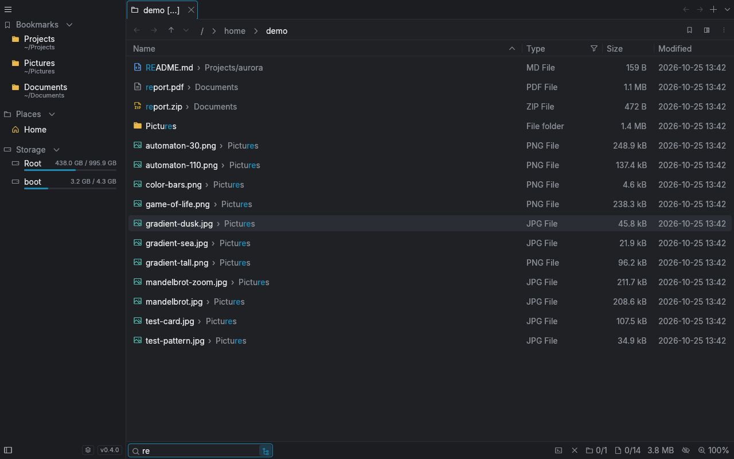The width and height of the screenshot is (734, 459).
Task: Open the terminal icon in the status bar
Action: click(x=559, y=450)
